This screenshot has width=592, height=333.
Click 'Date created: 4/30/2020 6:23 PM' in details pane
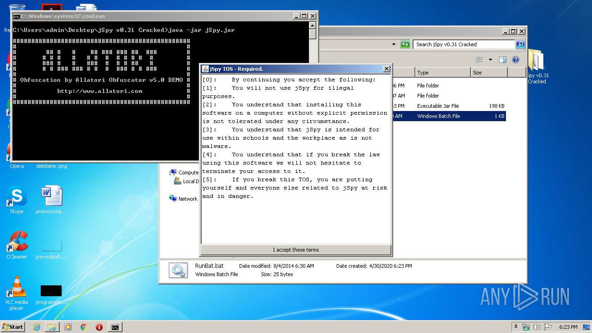[x=374, y=266]
